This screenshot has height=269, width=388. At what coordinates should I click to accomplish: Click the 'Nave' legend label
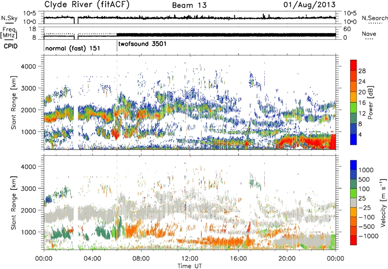pyautogui.click(x=369, y=34)
